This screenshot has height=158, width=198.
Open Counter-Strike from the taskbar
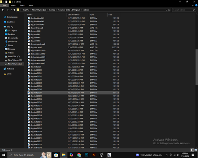[x=109, y=155]
